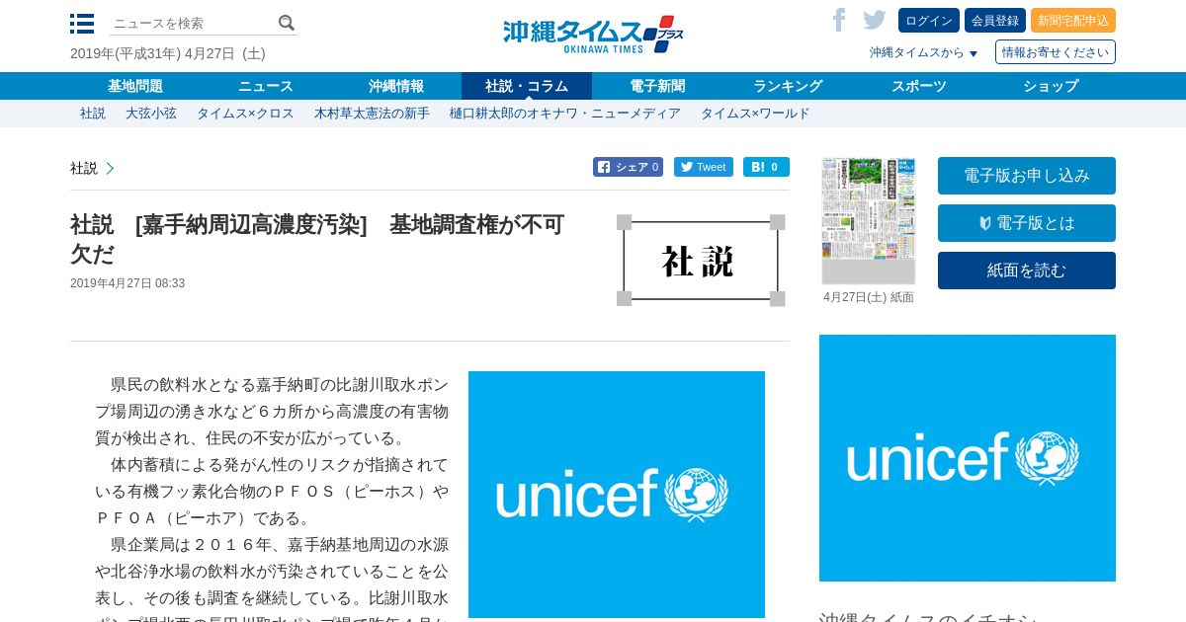Click the unicef ad in the article
Image resolution: width=1186 pixels, height=622 pixels.
617,495
